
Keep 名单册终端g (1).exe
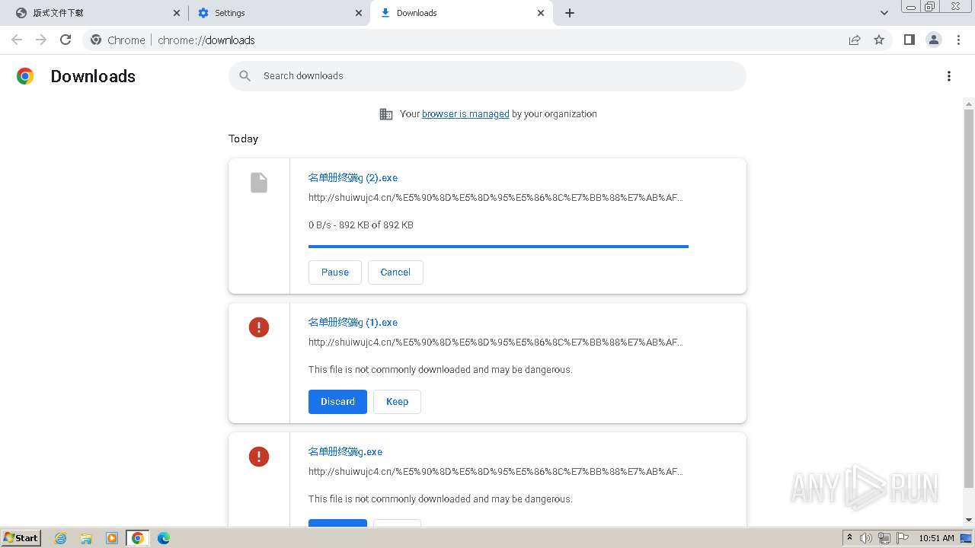pos(397,401)
